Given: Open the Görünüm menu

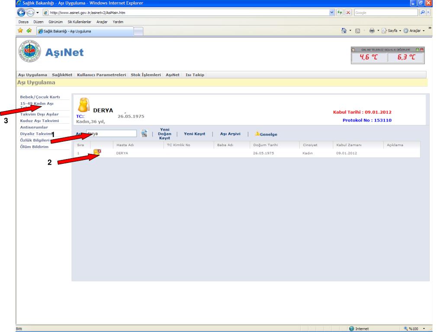Looking at the screenshot, I should click(55, 22).
